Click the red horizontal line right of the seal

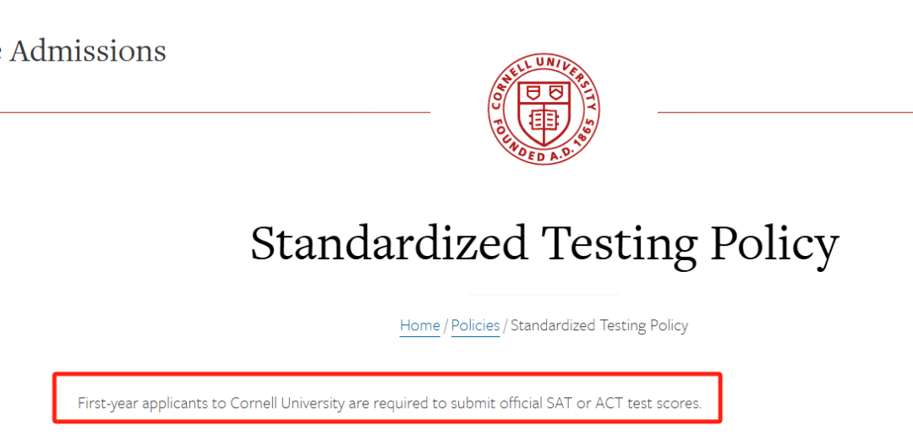(785, 111)
